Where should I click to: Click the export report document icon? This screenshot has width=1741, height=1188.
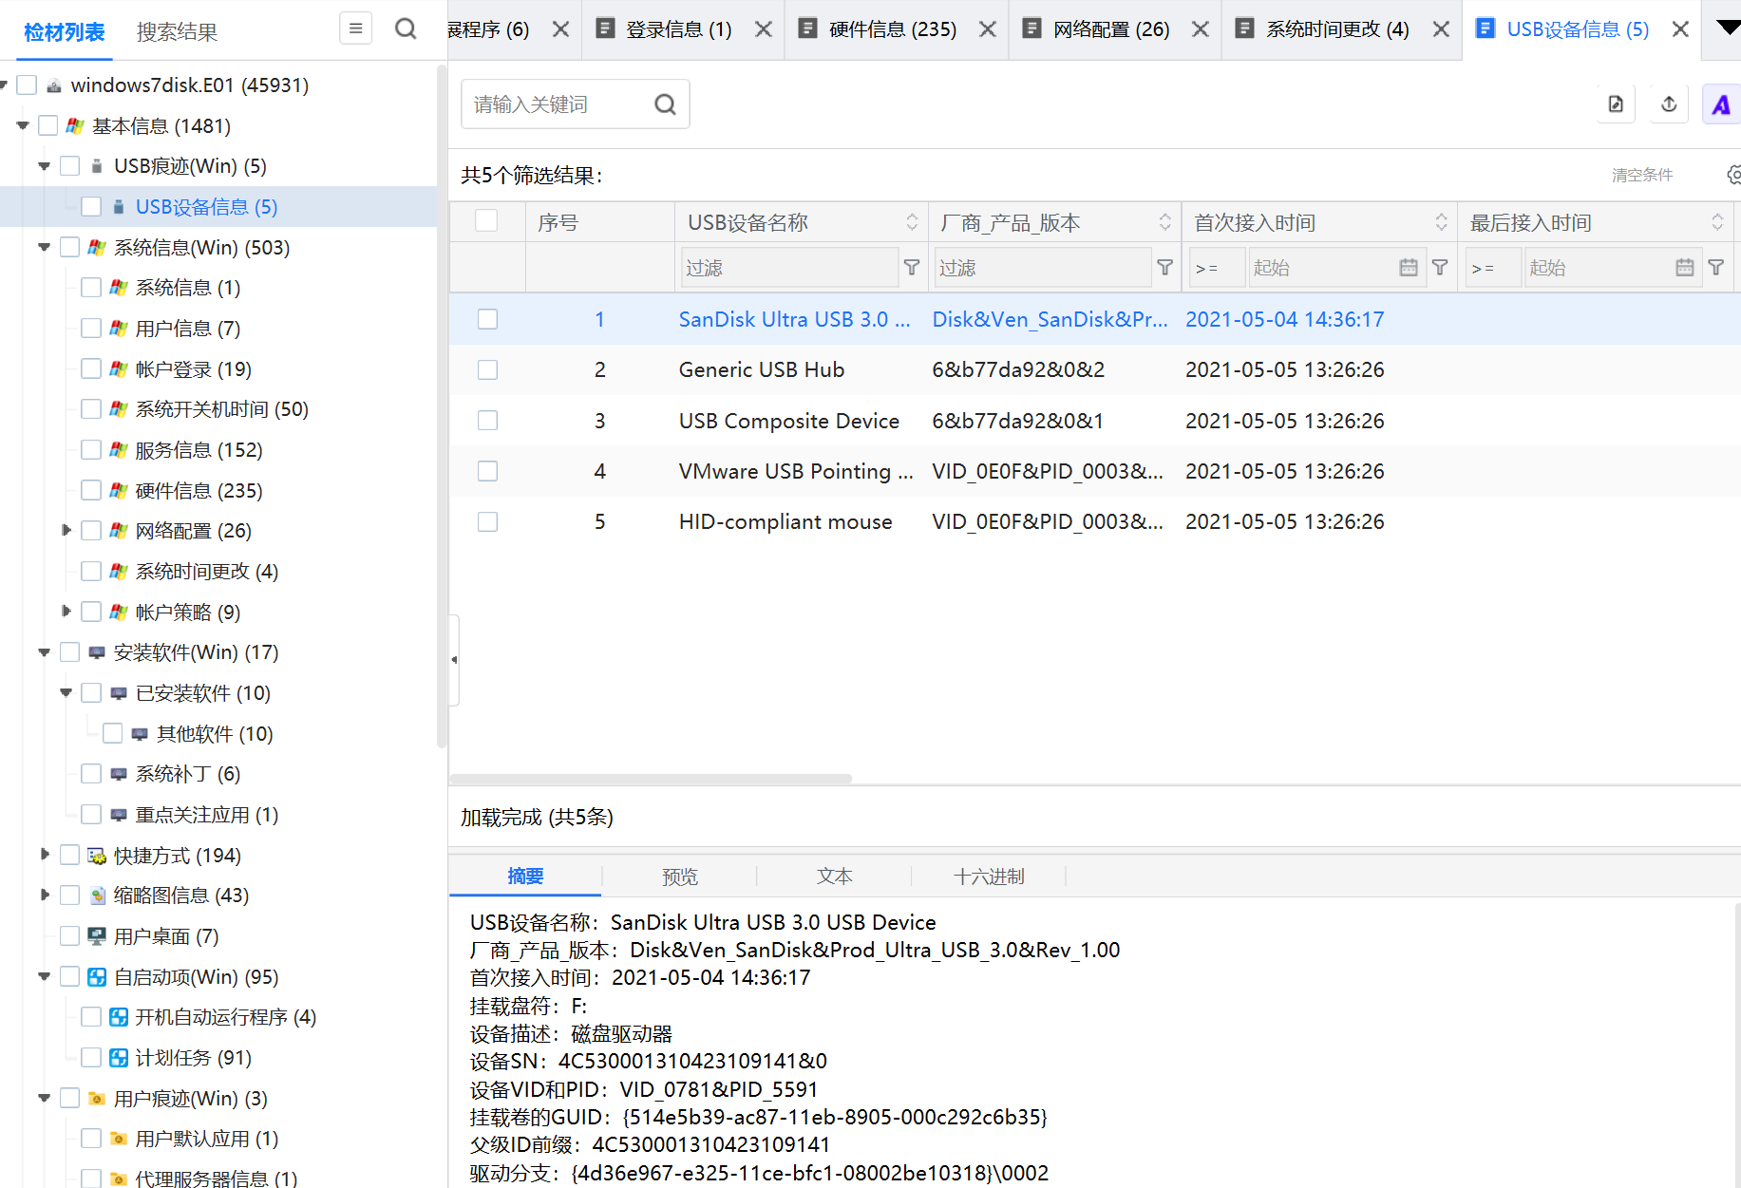tap(1616, 104)
